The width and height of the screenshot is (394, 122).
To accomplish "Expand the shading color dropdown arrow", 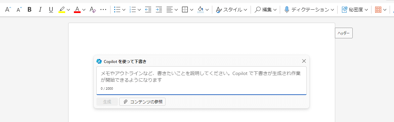I will coord(207,10).
